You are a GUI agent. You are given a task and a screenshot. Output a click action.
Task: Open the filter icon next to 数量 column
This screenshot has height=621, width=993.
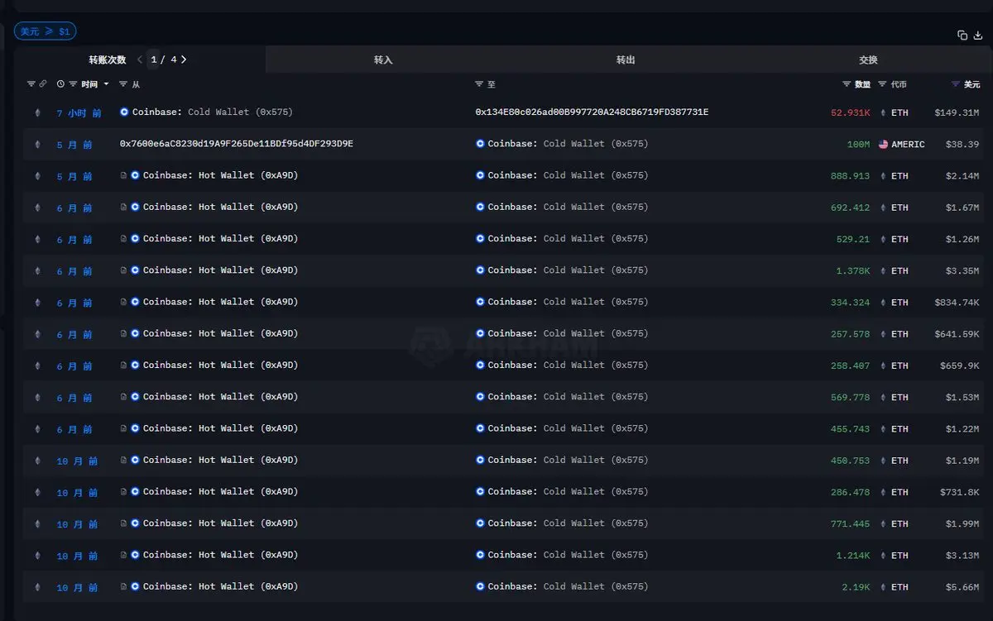coord(847,84)
